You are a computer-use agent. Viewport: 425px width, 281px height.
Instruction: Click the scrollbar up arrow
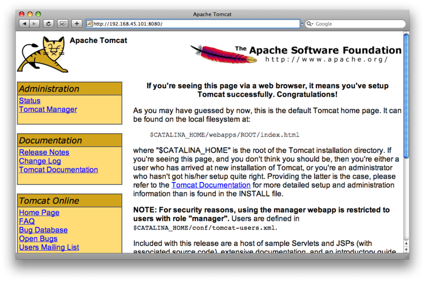406,243
